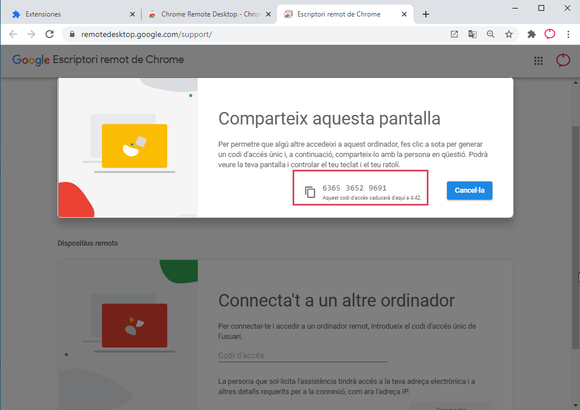Open the Google apps grid menu
The image size is (580, 410).
(x=538, y=61)
